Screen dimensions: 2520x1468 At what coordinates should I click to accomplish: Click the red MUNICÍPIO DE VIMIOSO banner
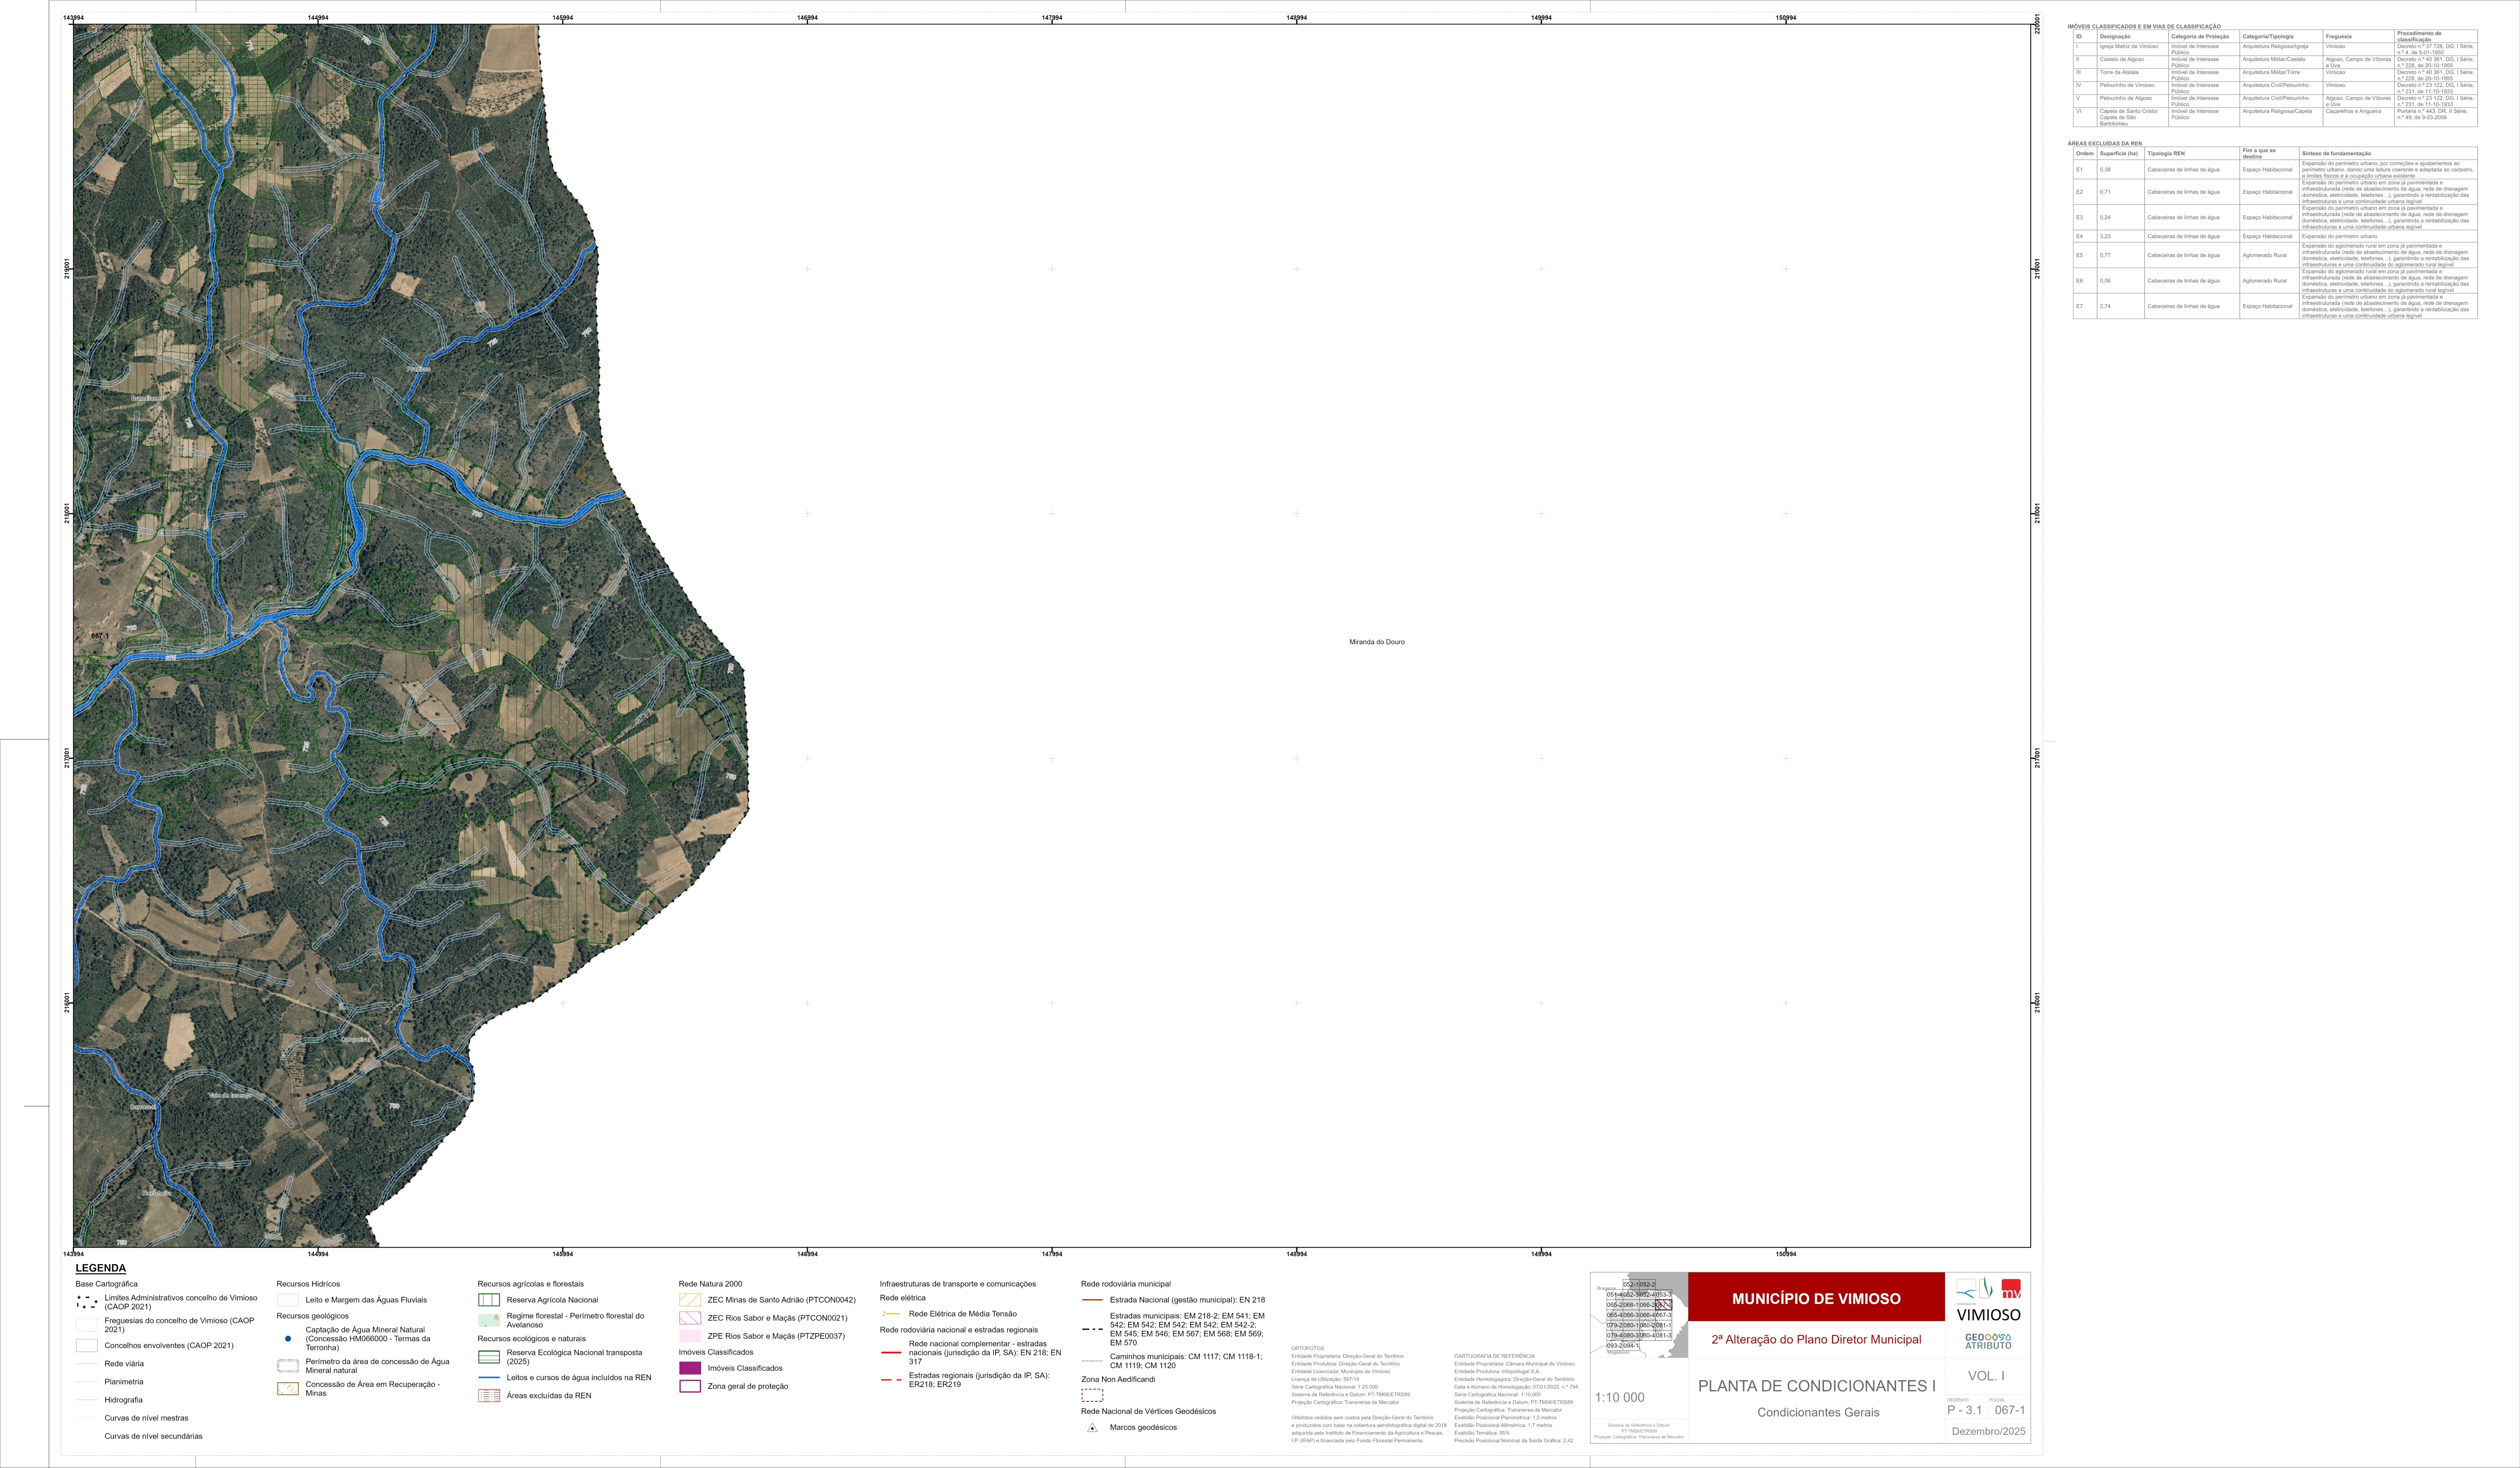coord(1816,1298)
